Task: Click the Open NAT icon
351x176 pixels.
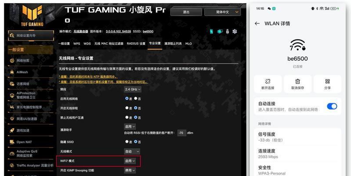Action: point(12,142)
